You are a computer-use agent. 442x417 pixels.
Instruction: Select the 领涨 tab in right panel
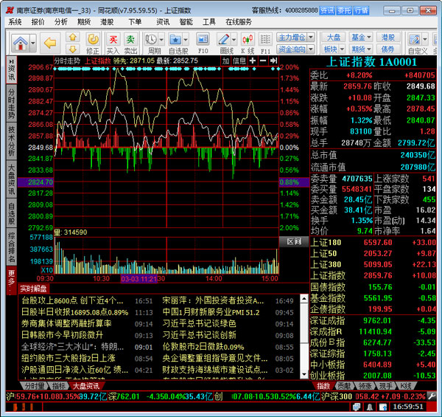pos(365,386)
